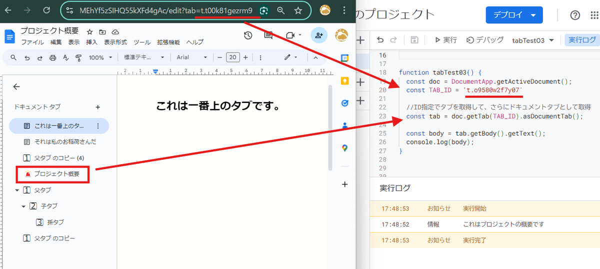The height and width of the screenshot is (269, 600).
Task: Open the 100% zoom dropdown
Action: (100, 57)
